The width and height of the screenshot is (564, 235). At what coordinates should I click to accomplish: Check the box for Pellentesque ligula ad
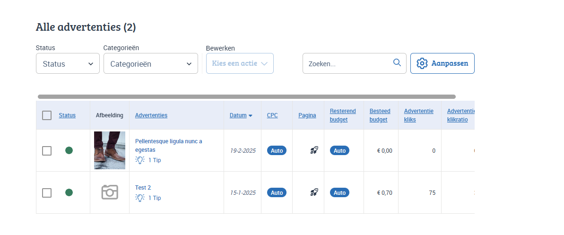(x=47, y=151)
